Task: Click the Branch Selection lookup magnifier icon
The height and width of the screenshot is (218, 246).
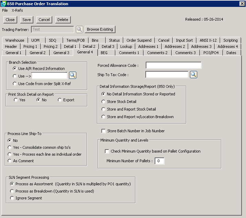Action: click(72, 75)
